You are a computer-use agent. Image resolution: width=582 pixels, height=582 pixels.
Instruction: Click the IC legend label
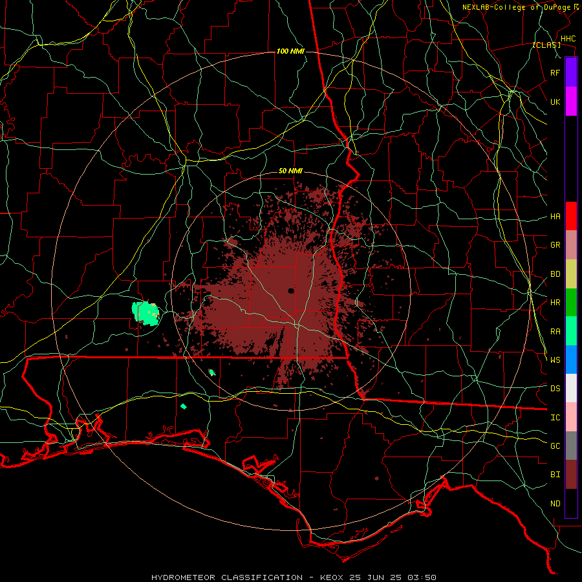coord(555,418)
